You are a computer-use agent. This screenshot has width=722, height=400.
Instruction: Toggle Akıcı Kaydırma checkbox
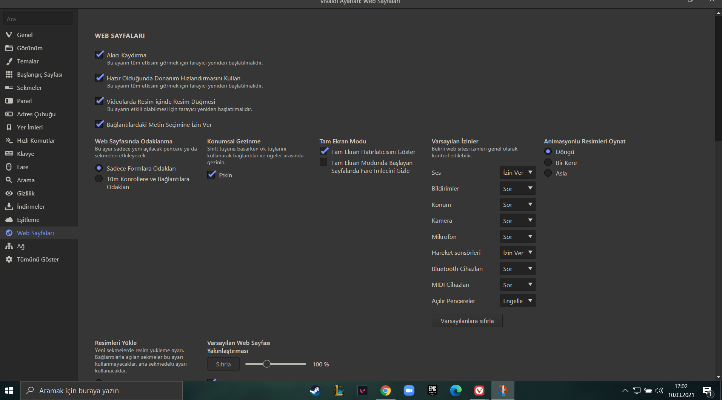click(99, 55)
